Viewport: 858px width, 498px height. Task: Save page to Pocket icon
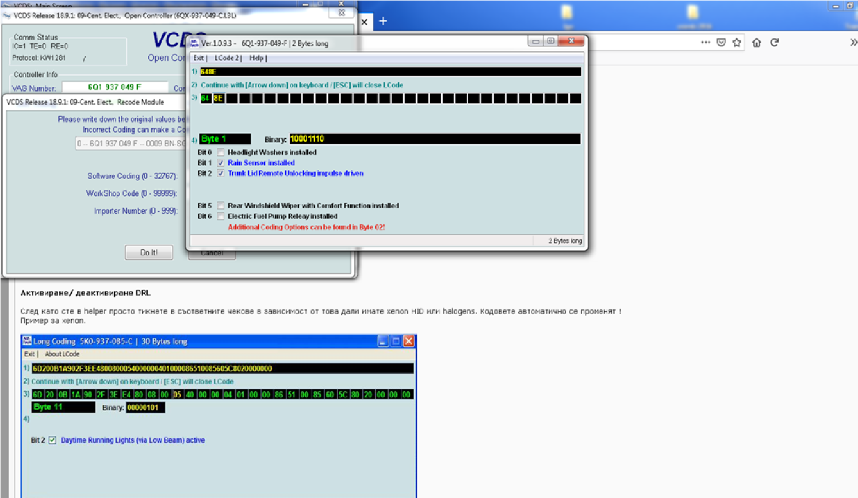pyautogui.click(x=721, y=43)
